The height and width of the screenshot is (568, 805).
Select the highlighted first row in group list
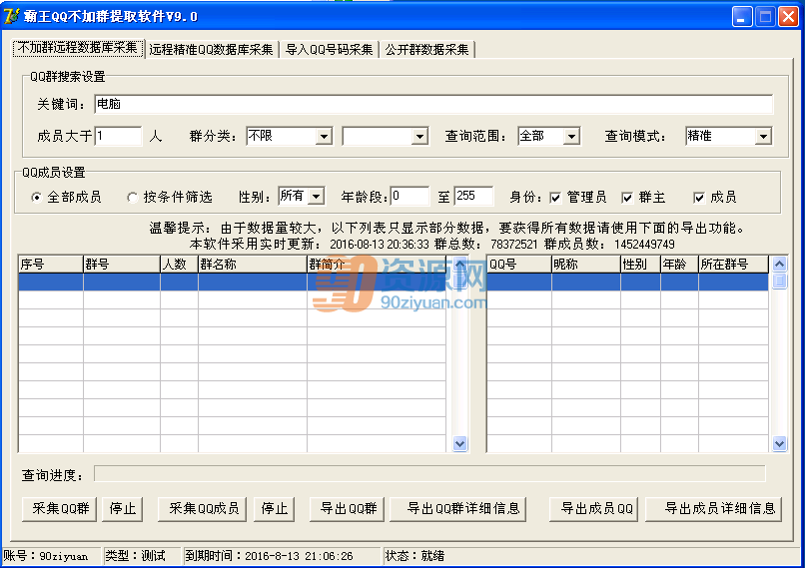pyautogui.click(x=232, y=283)
